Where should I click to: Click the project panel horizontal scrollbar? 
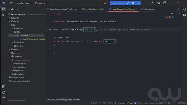pyautogui.click(x=17, y=100)
